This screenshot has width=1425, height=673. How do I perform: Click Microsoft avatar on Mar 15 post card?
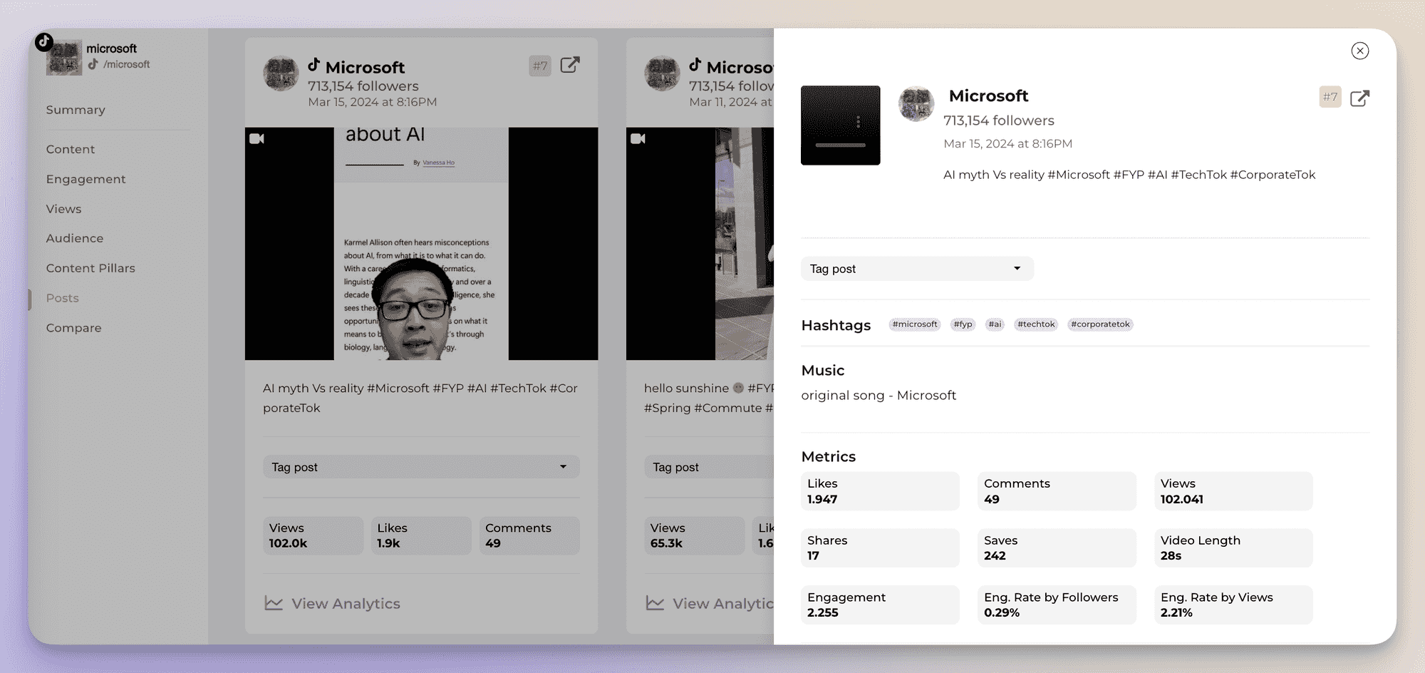point(281,73)
